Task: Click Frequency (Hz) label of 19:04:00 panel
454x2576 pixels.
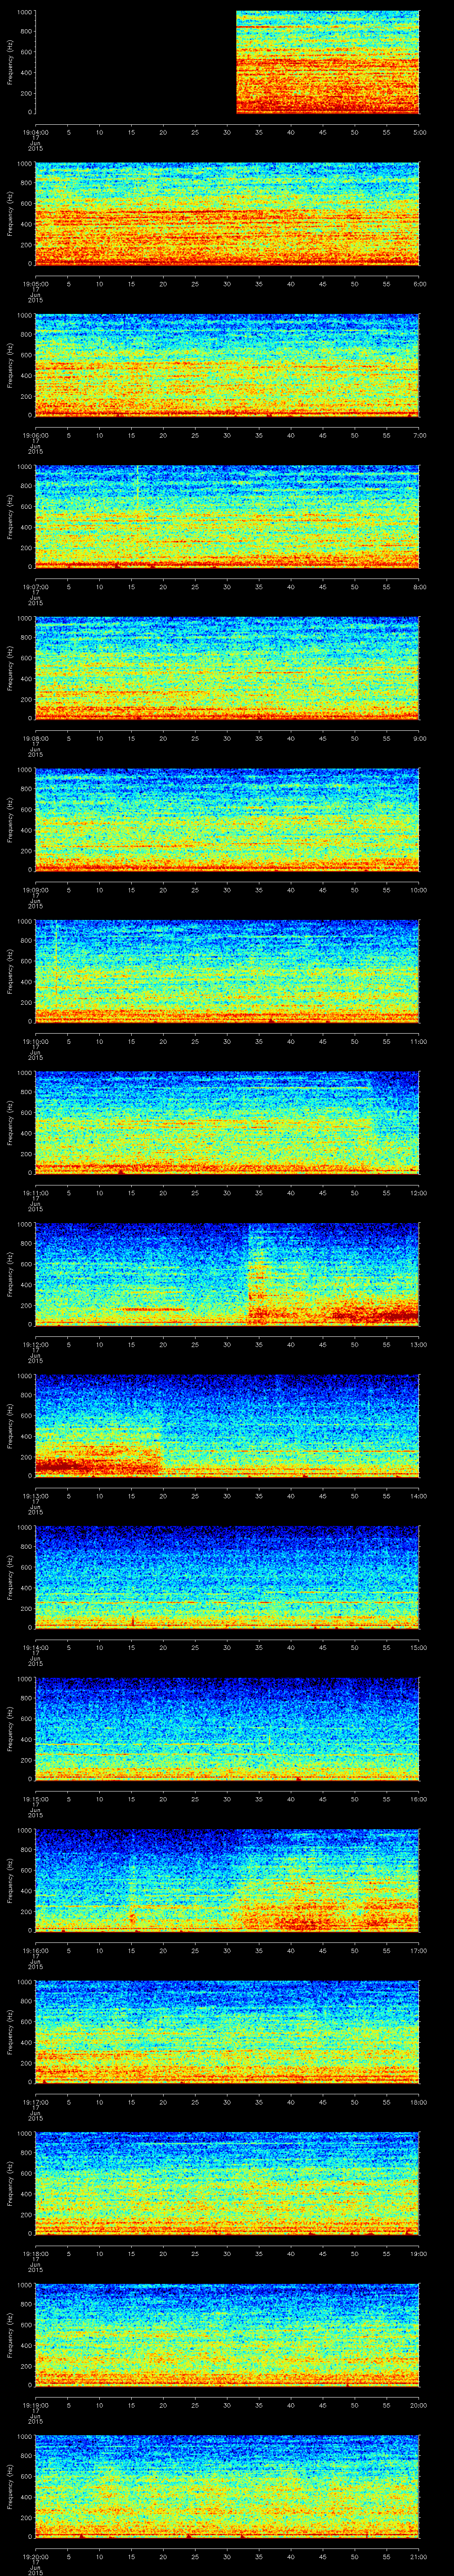Action: click(x=10, y=62)
